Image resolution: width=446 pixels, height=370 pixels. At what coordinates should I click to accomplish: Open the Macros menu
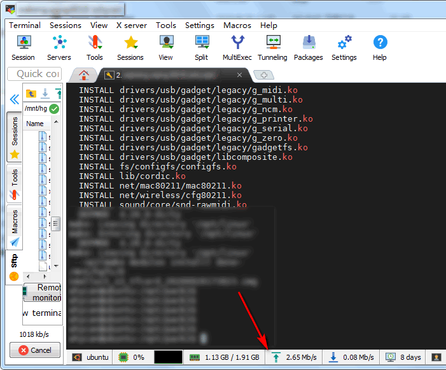tap(237, 25)
